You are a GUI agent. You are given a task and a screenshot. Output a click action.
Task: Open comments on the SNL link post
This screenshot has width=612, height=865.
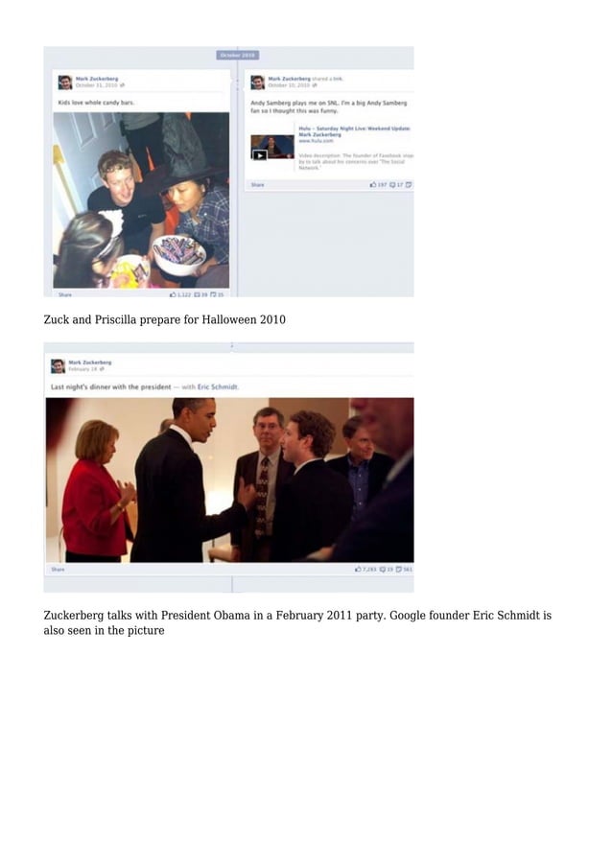tap(396, 185)
